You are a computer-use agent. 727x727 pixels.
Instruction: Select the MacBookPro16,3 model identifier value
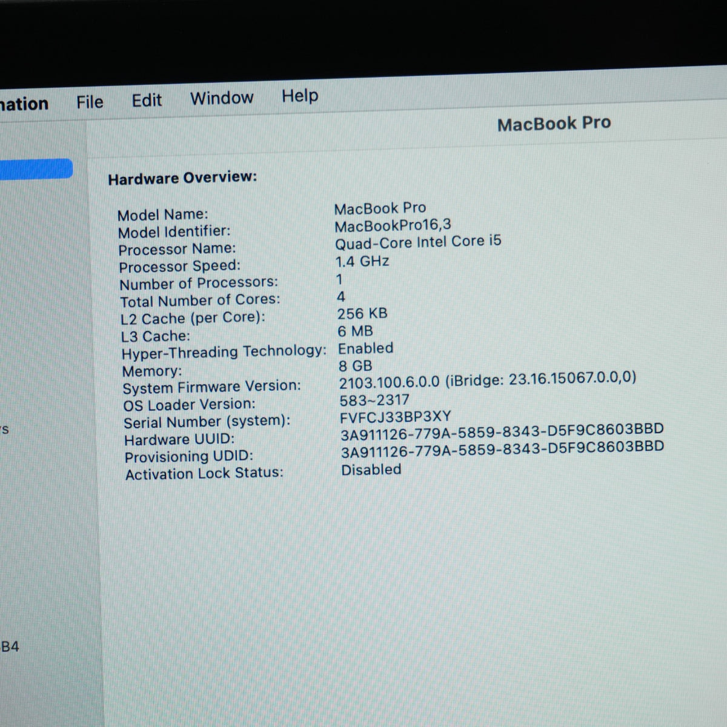[x=393, y=225]
